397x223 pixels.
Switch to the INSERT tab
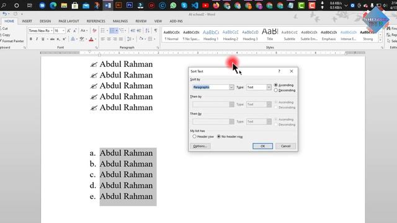pyautogui.click(x=27, y=21)
